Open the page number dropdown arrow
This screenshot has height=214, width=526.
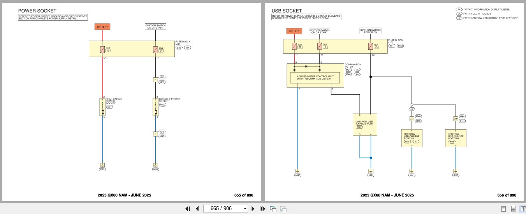(245, 209)
